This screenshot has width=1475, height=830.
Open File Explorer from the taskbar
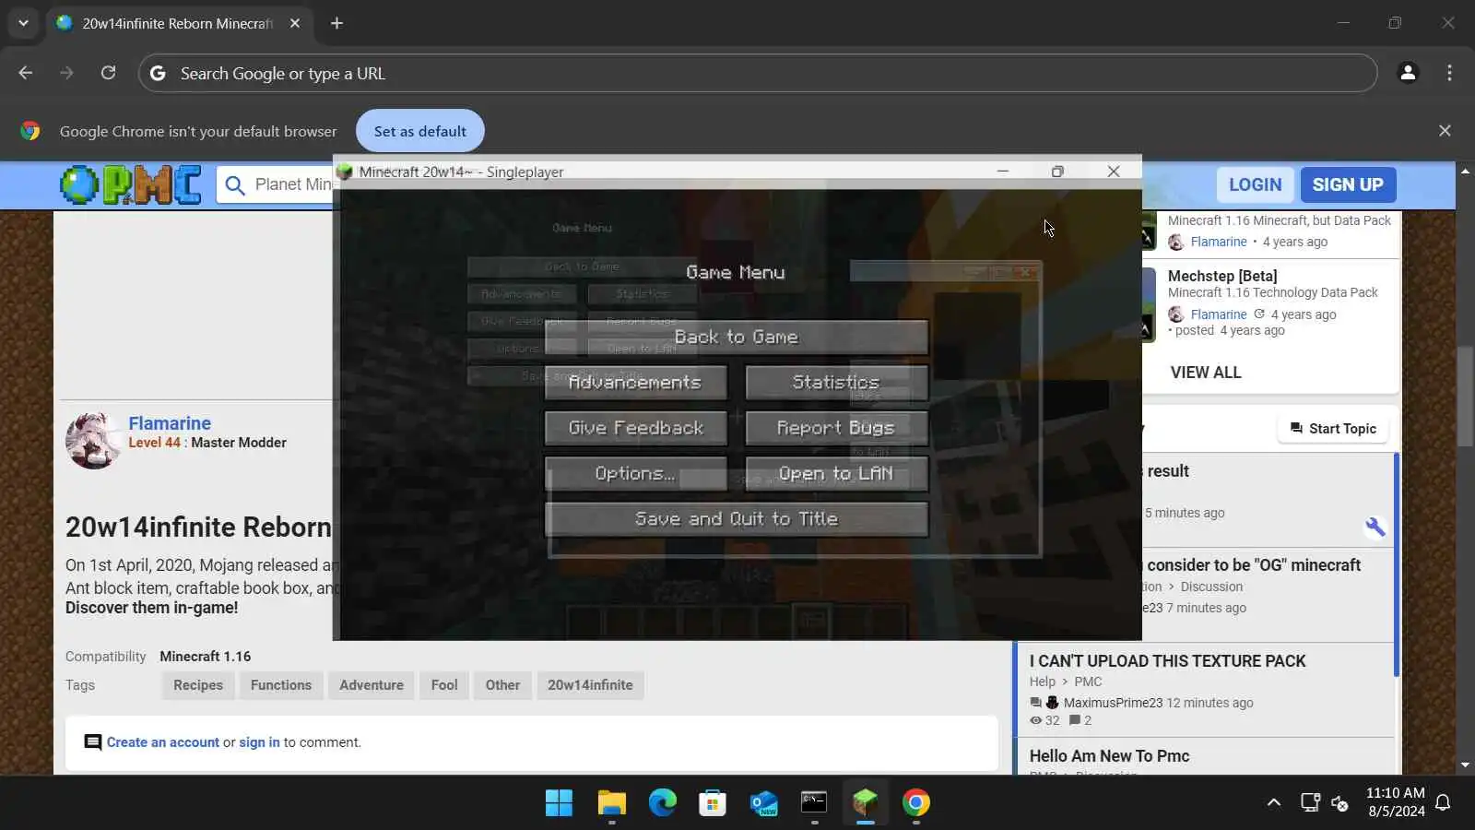coord(611,803)
